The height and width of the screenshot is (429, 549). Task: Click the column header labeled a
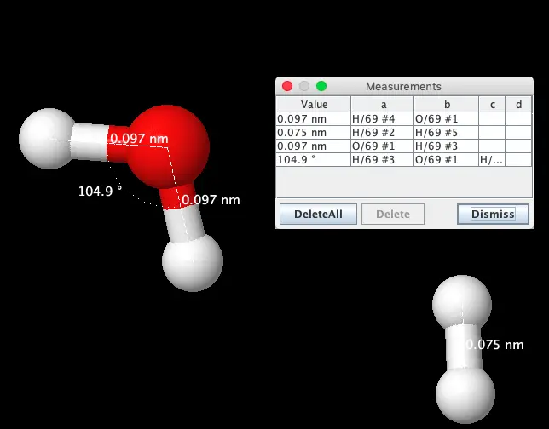pos(382,104)
